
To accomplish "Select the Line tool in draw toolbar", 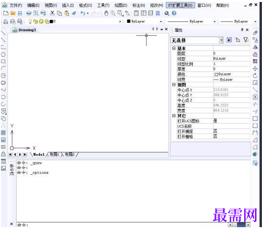I will point(3,33).
